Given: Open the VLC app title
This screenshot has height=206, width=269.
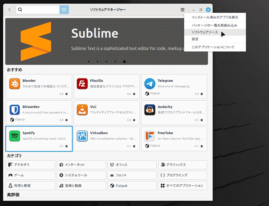Looking at the screenshot, I should click(x=93, y=107).
